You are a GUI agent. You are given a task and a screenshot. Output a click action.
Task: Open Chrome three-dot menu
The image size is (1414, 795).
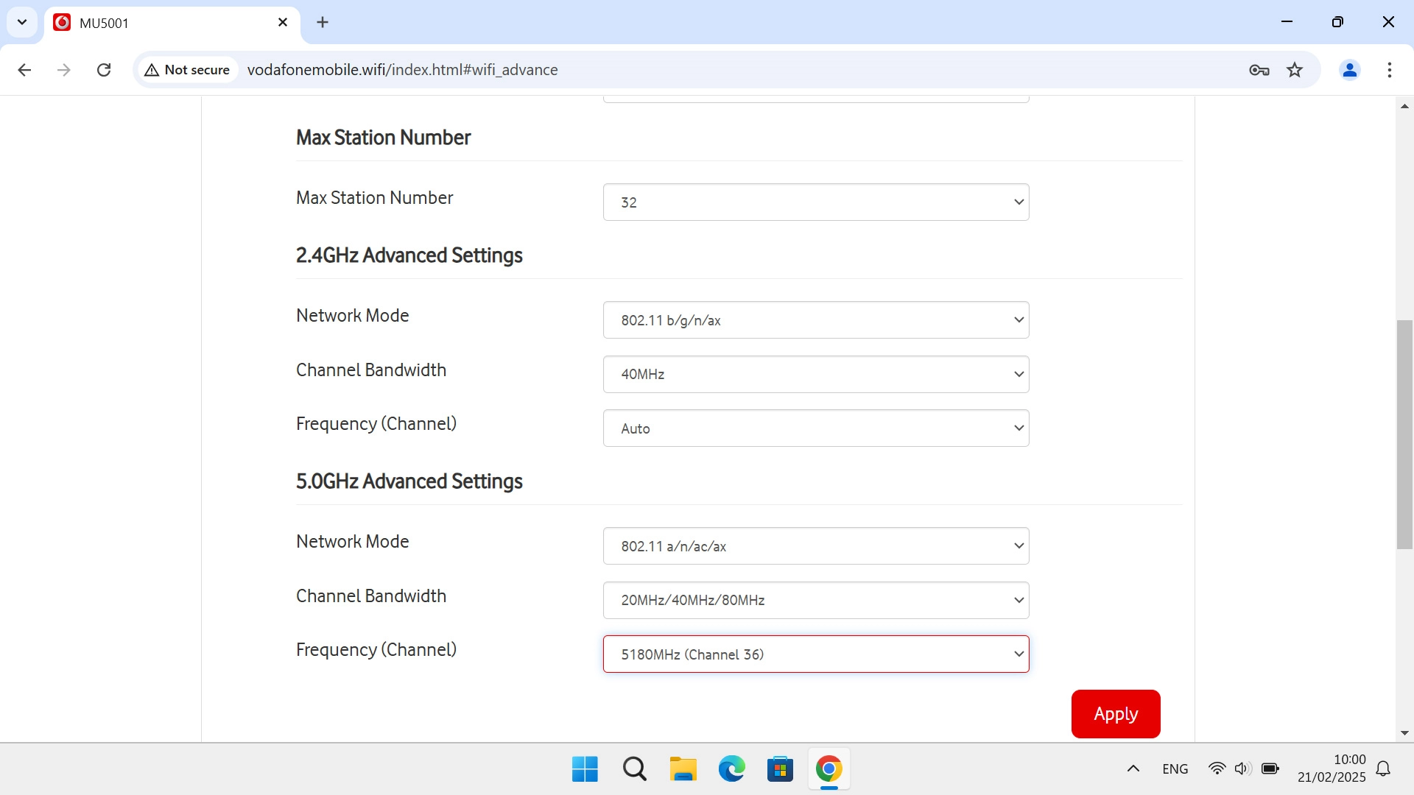tap(1389, 70)
